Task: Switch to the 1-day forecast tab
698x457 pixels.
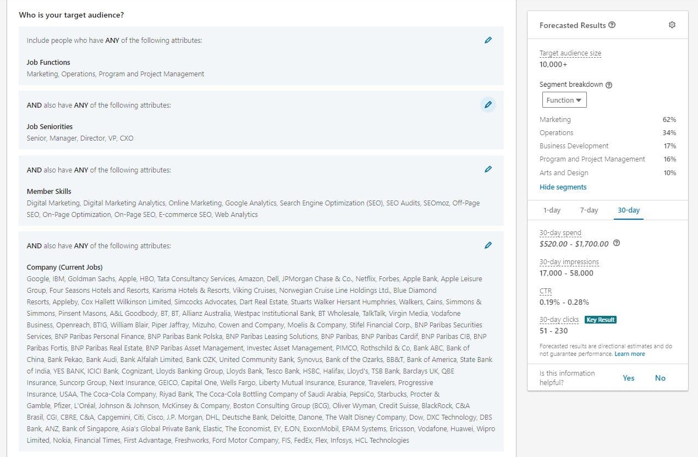Action: click(552, 210)
